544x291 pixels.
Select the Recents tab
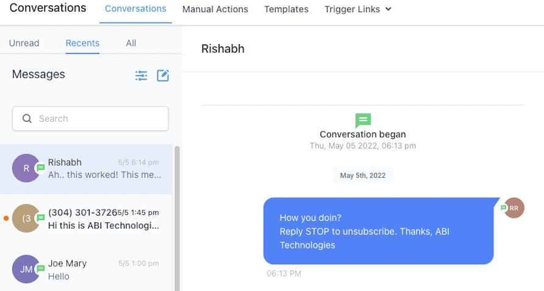82,43
